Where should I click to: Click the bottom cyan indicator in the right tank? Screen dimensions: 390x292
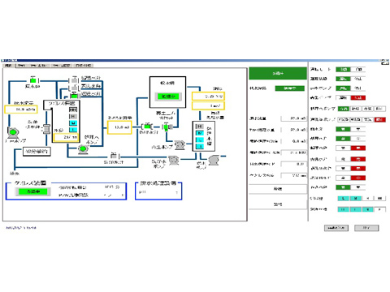(200, 146)
